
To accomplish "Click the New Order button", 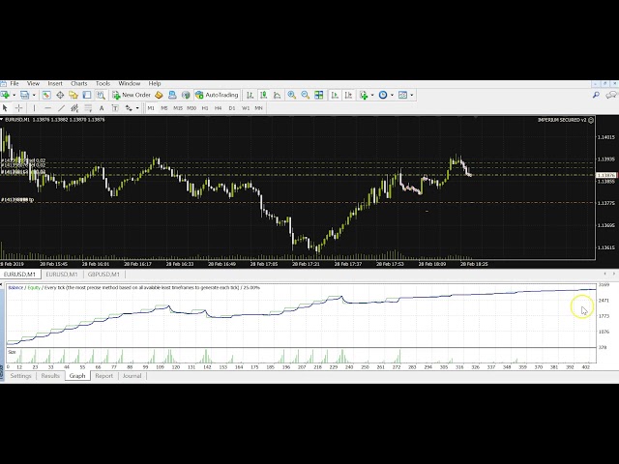I will click(133, 95).
